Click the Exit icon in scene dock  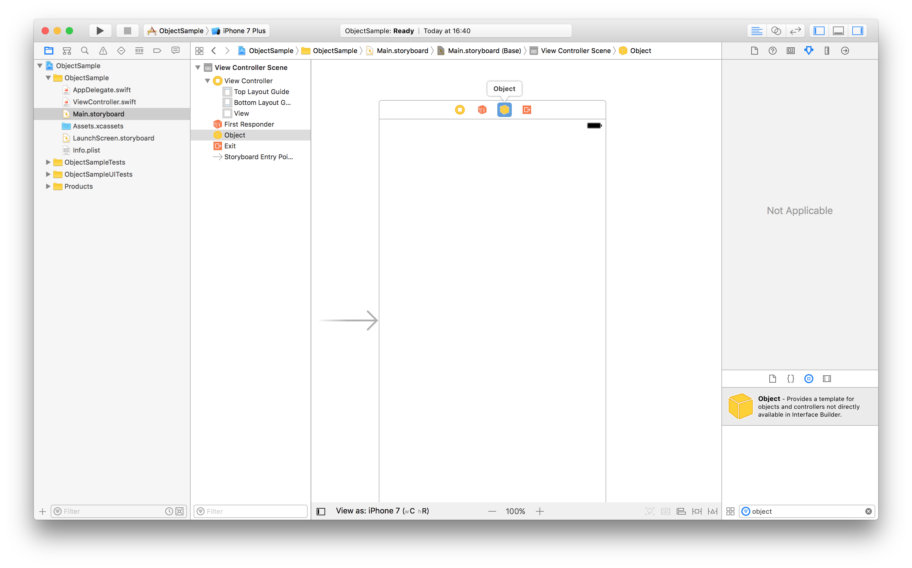pos(527,110)
